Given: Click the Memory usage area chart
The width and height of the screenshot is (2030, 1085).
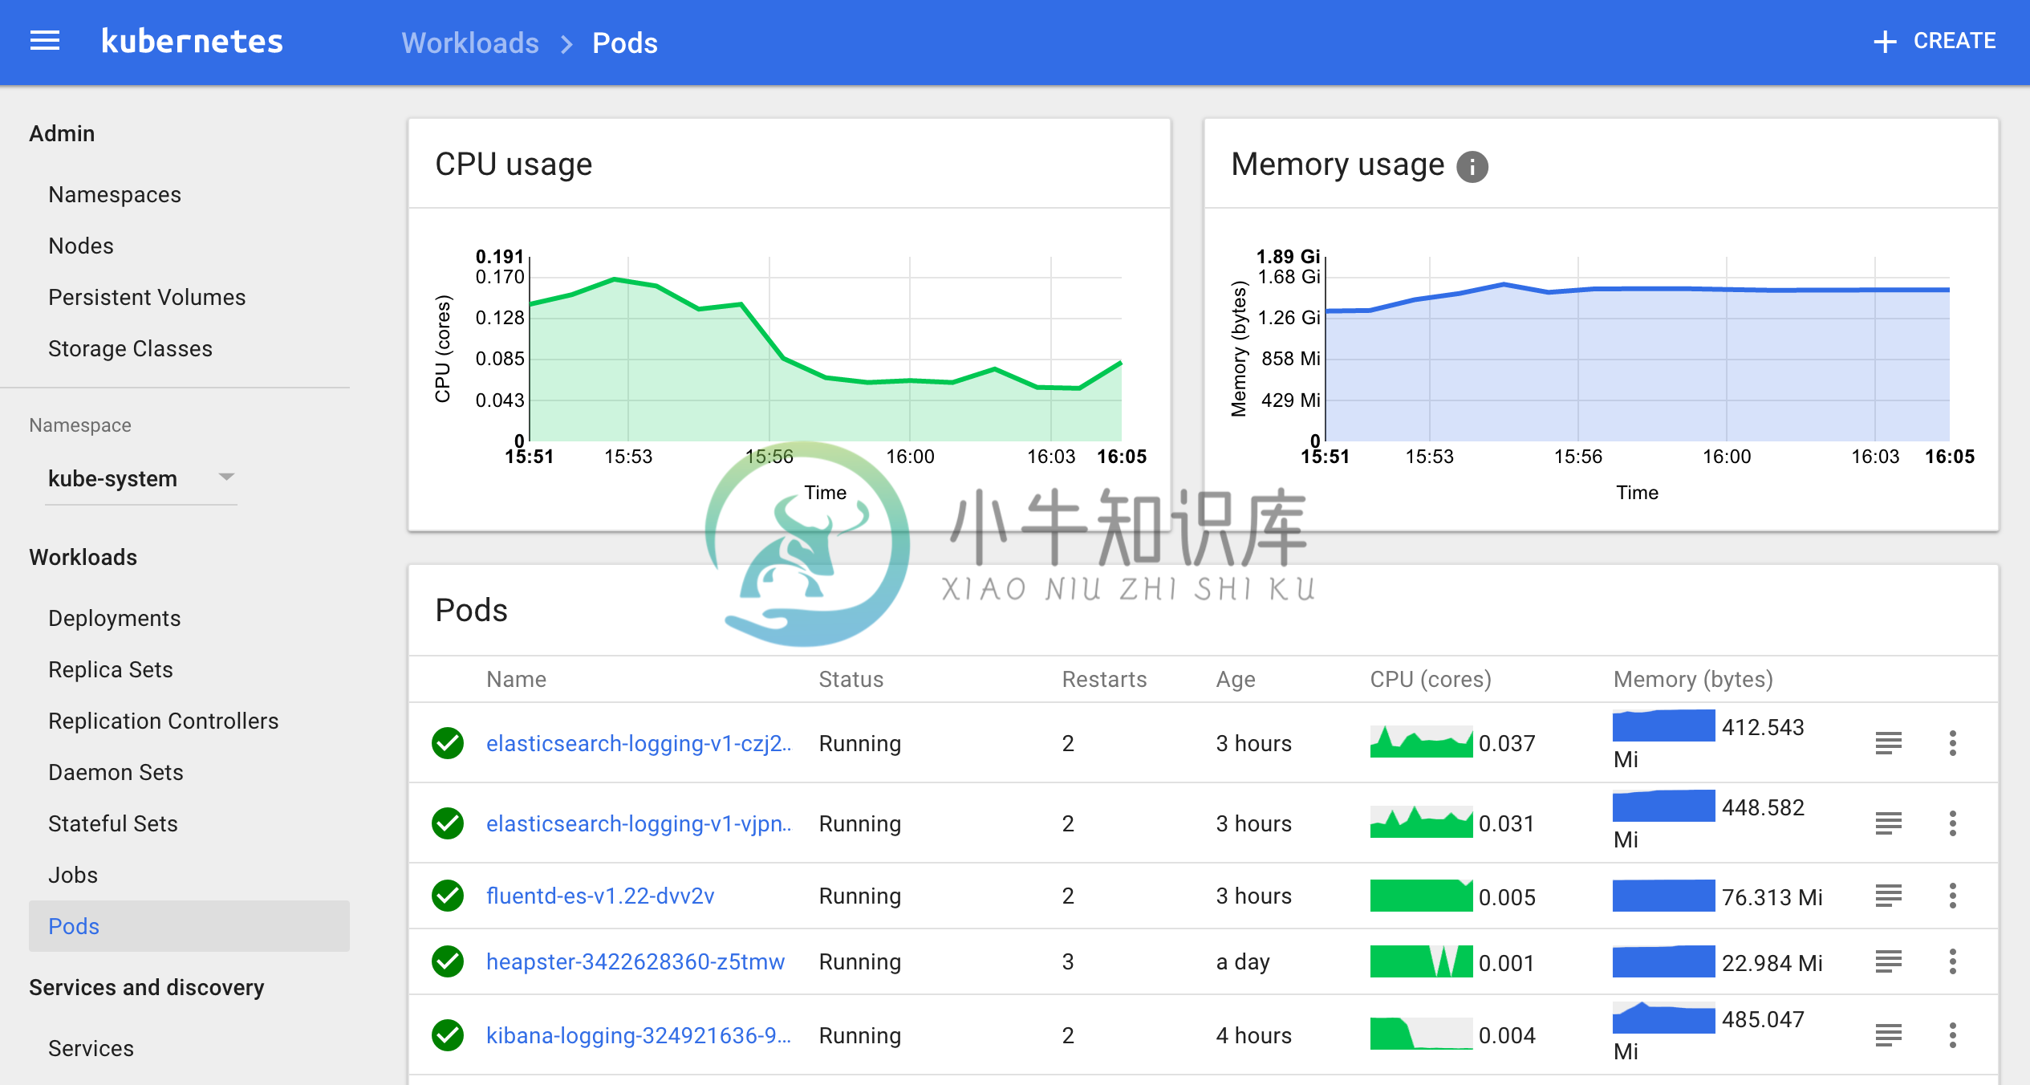Looking at the screenshot, I should click(x=1637, y=348).
